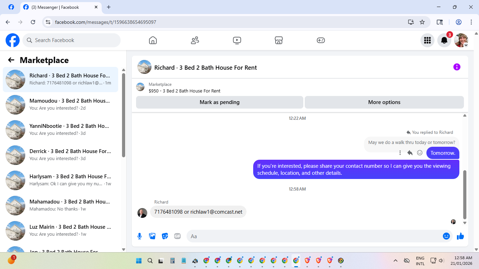
Task: Switch ENG INTL input language
Action: click(x=420, y=261)
